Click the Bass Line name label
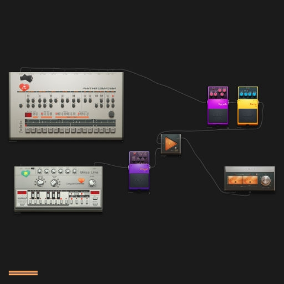The width and height of the screenshot is (284, 284). tap(89, 172)
